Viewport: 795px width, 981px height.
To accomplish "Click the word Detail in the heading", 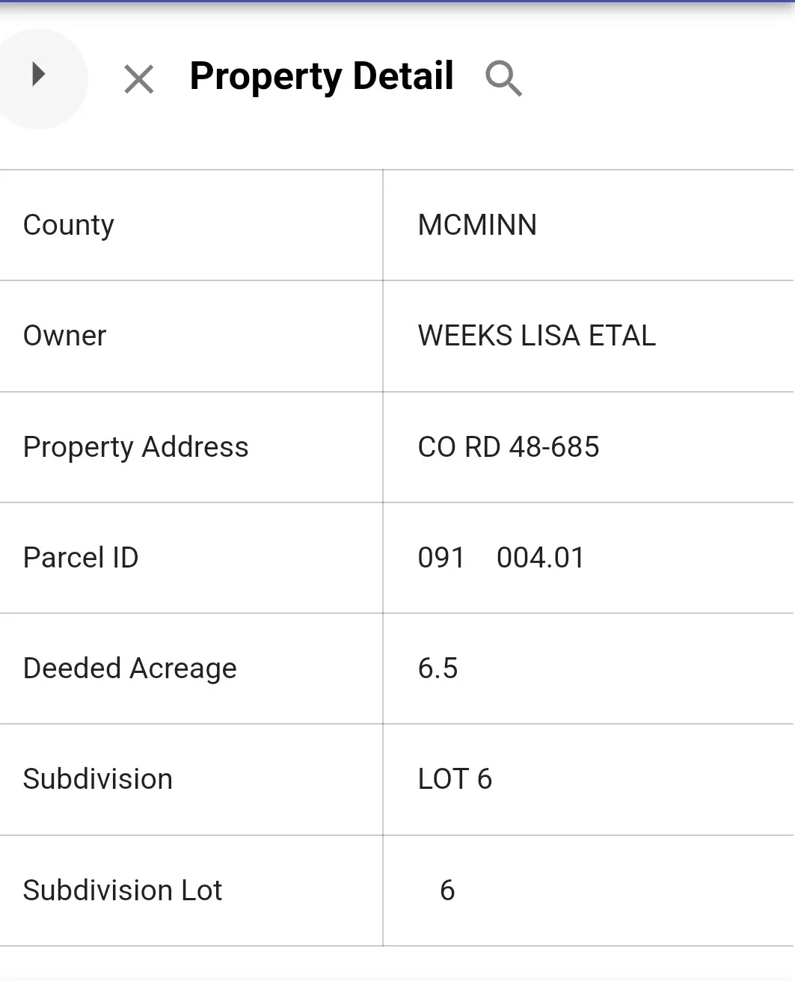I will 403,76.
